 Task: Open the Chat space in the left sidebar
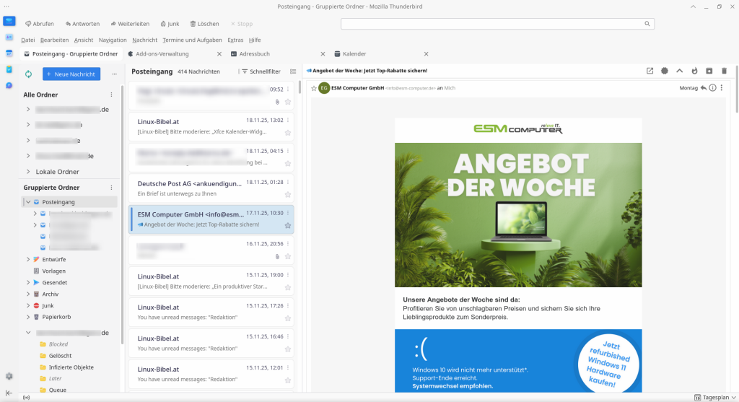tap(9, 85)
